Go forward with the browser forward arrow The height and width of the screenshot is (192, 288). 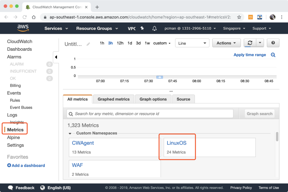click(15, 17)
